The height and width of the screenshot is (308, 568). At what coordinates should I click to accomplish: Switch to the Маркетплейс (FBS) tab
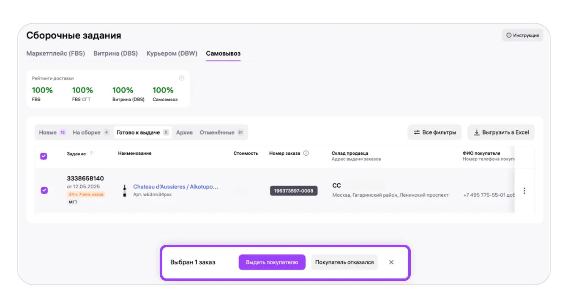[55, 54]
